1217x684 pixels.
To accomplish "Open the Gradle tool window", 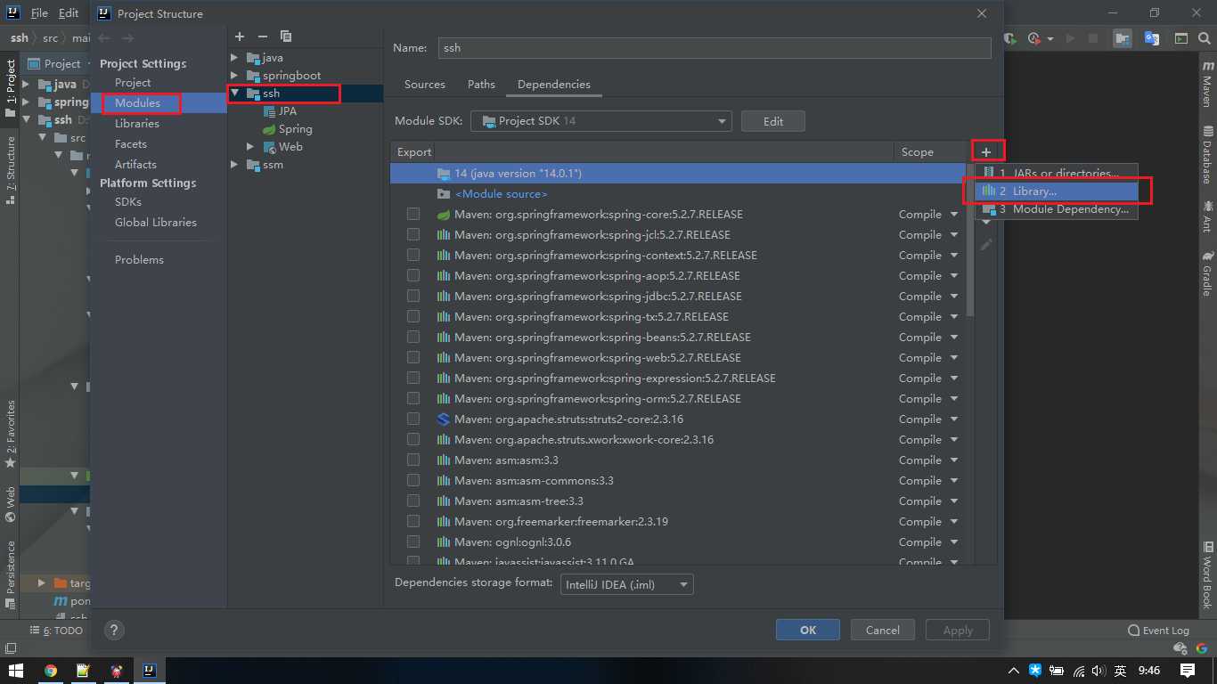I will pyautogui.click(x=1207, y=274).
